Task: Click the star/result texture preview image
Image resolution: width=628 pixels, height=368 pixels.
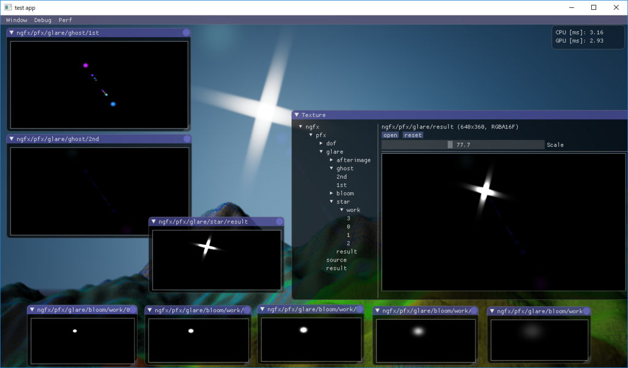Action: (216, 260)
